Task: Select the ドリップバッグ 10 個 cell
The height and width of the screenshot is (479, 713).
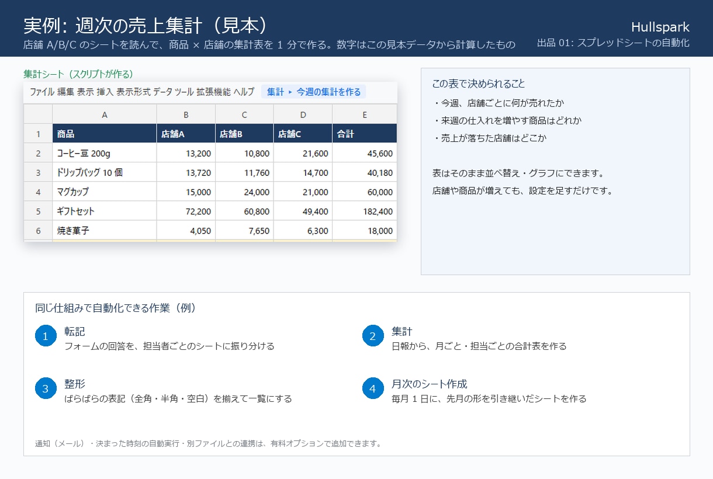Action: 105,172
